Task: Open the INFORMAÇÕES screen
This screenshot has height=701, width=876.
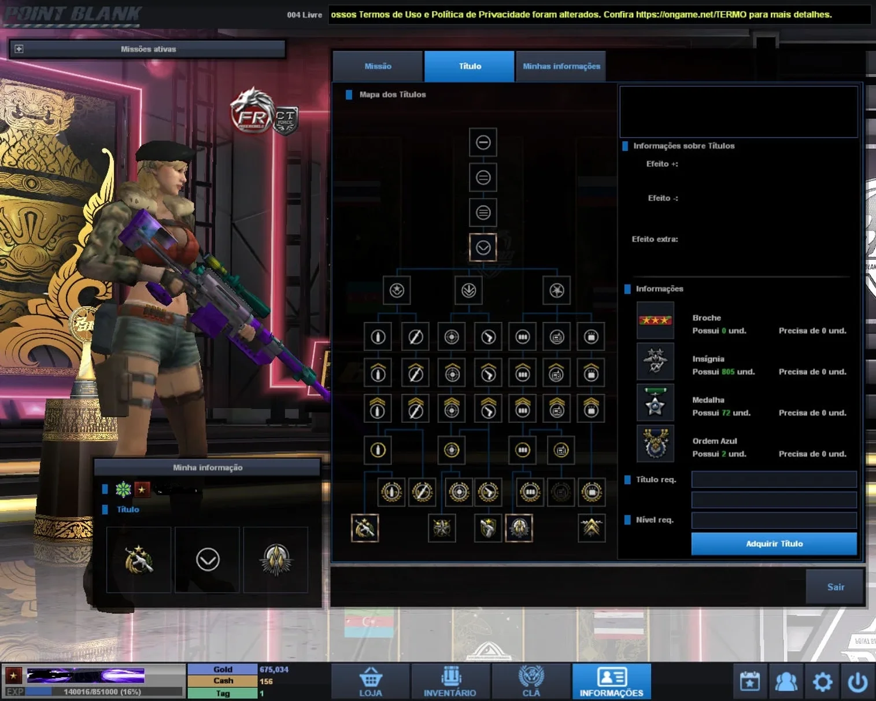Action: (x=611, y=682)
